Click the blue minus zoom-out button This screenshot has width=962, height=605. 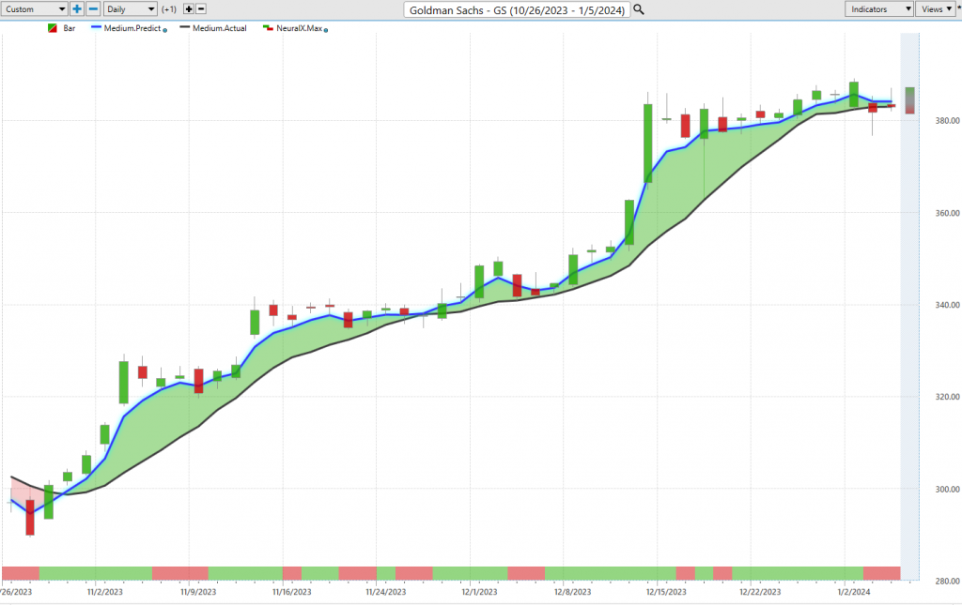93,9
